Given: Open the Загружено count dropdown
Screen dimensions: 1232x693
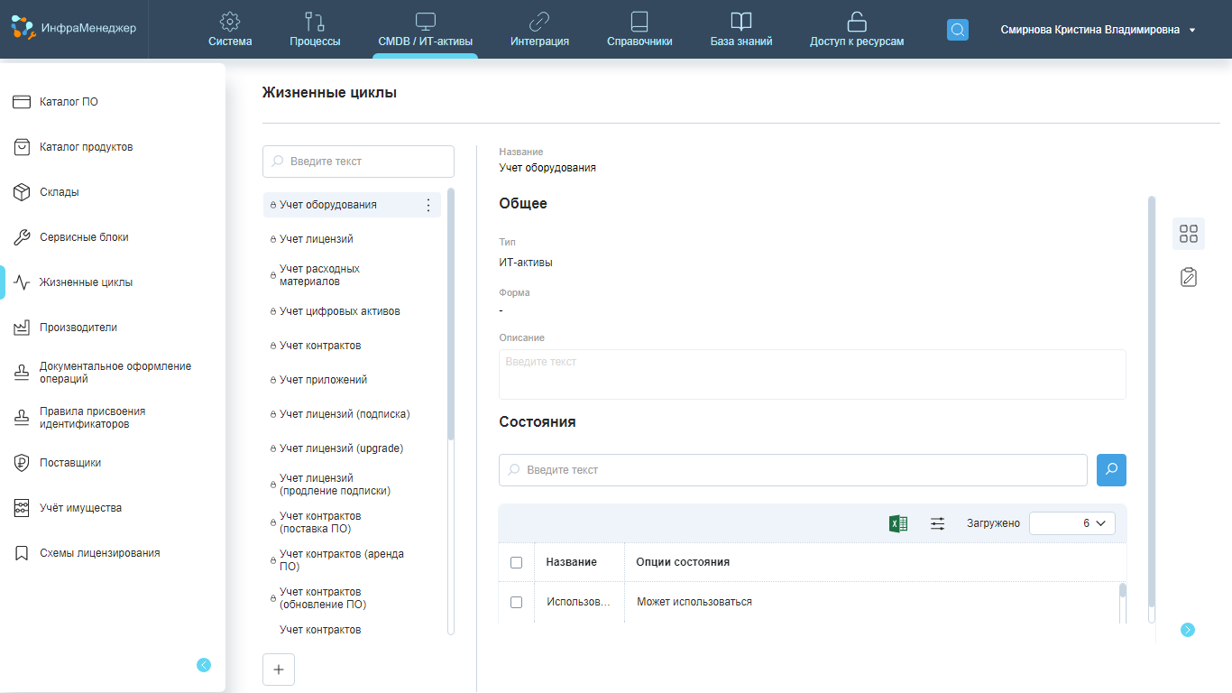Looking at the screenshot, I should tap(1072, 523).
